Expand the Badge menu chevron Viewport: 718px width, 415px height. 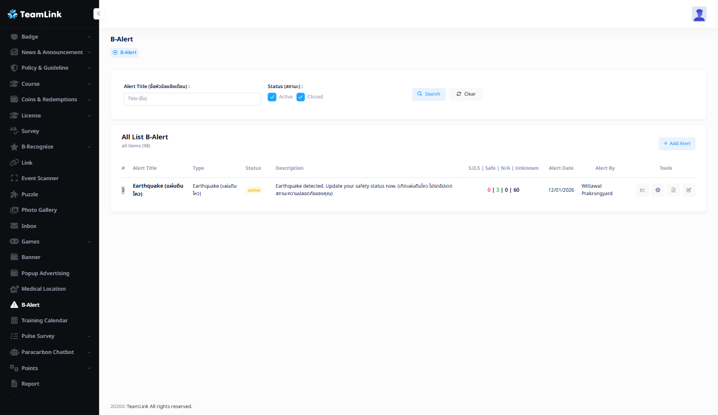(x=89, y=37)
